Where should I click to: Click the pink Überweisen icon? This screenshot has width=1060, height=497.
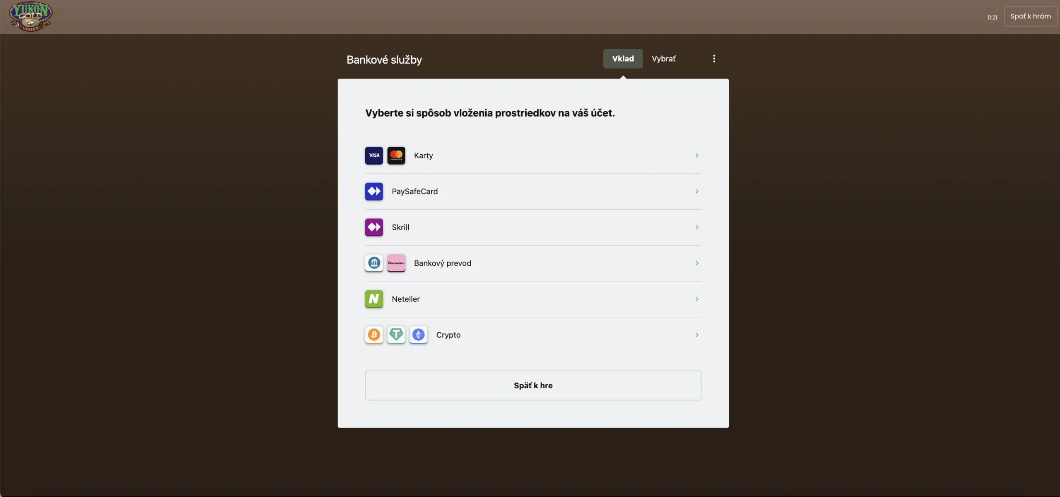[396, 263]
